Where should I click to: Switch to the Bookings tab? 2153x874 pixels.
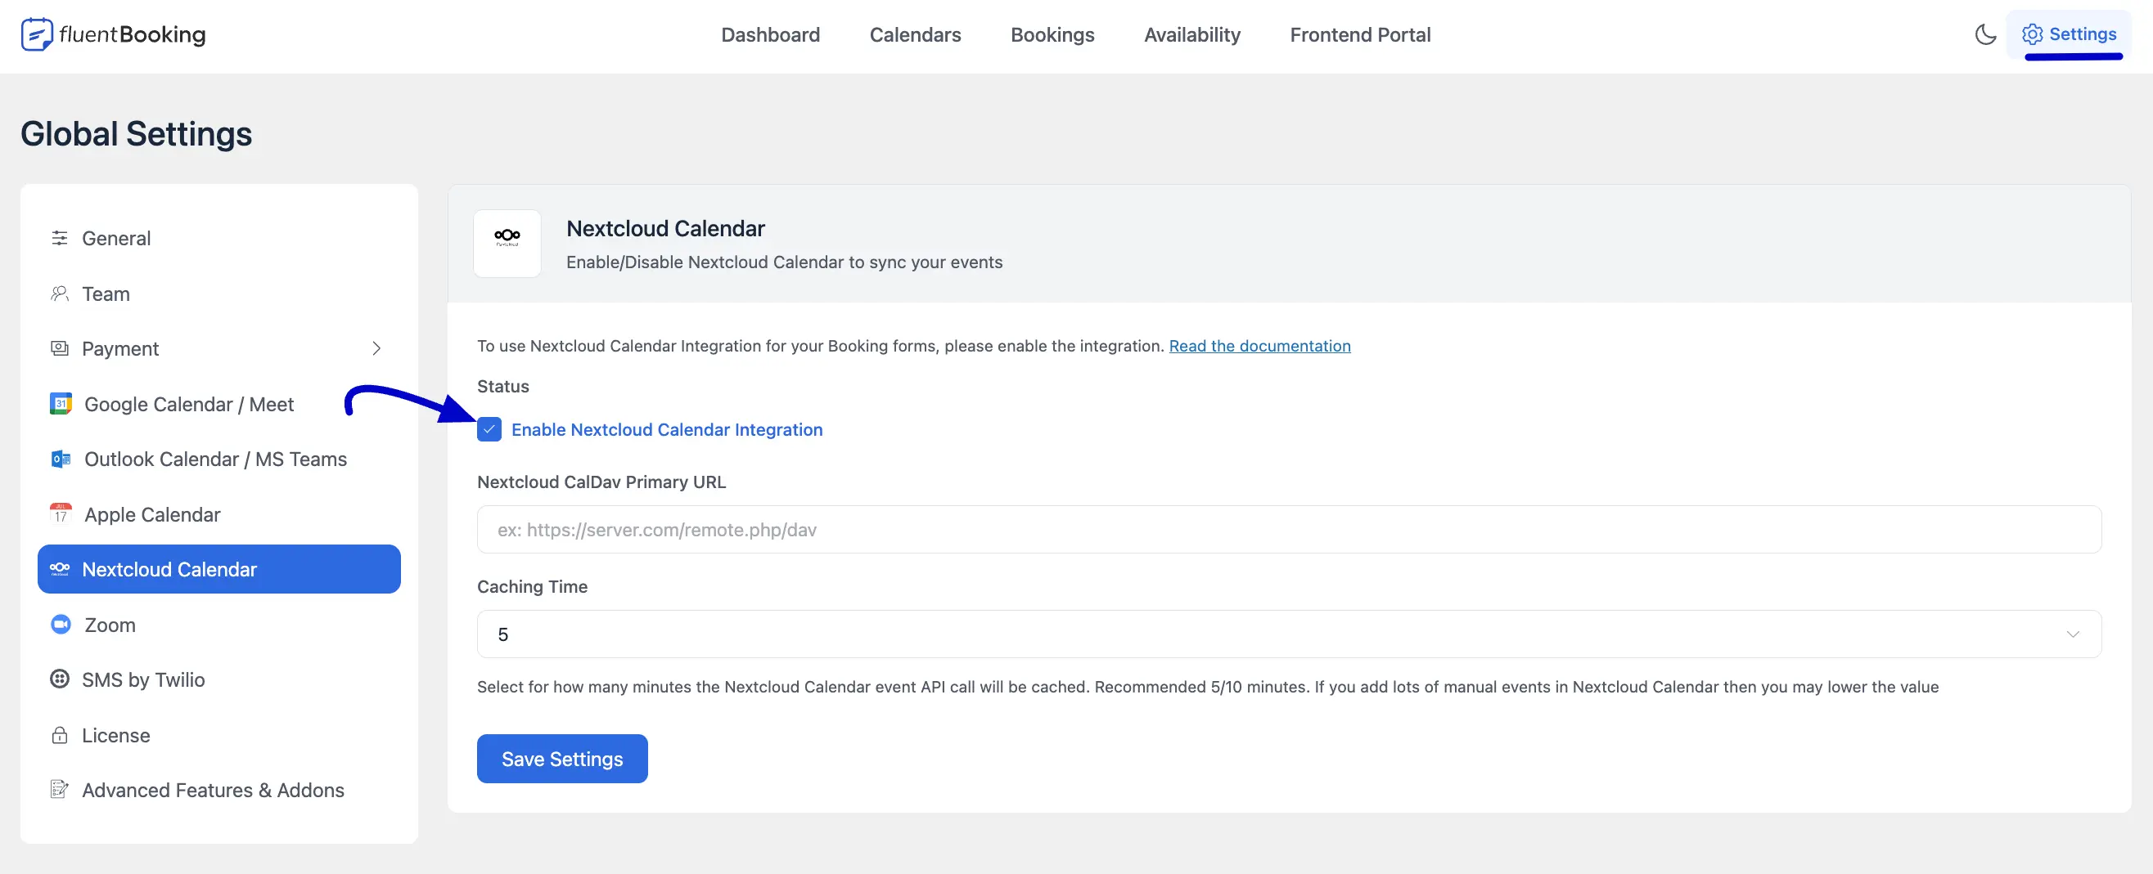(1052, 35)
